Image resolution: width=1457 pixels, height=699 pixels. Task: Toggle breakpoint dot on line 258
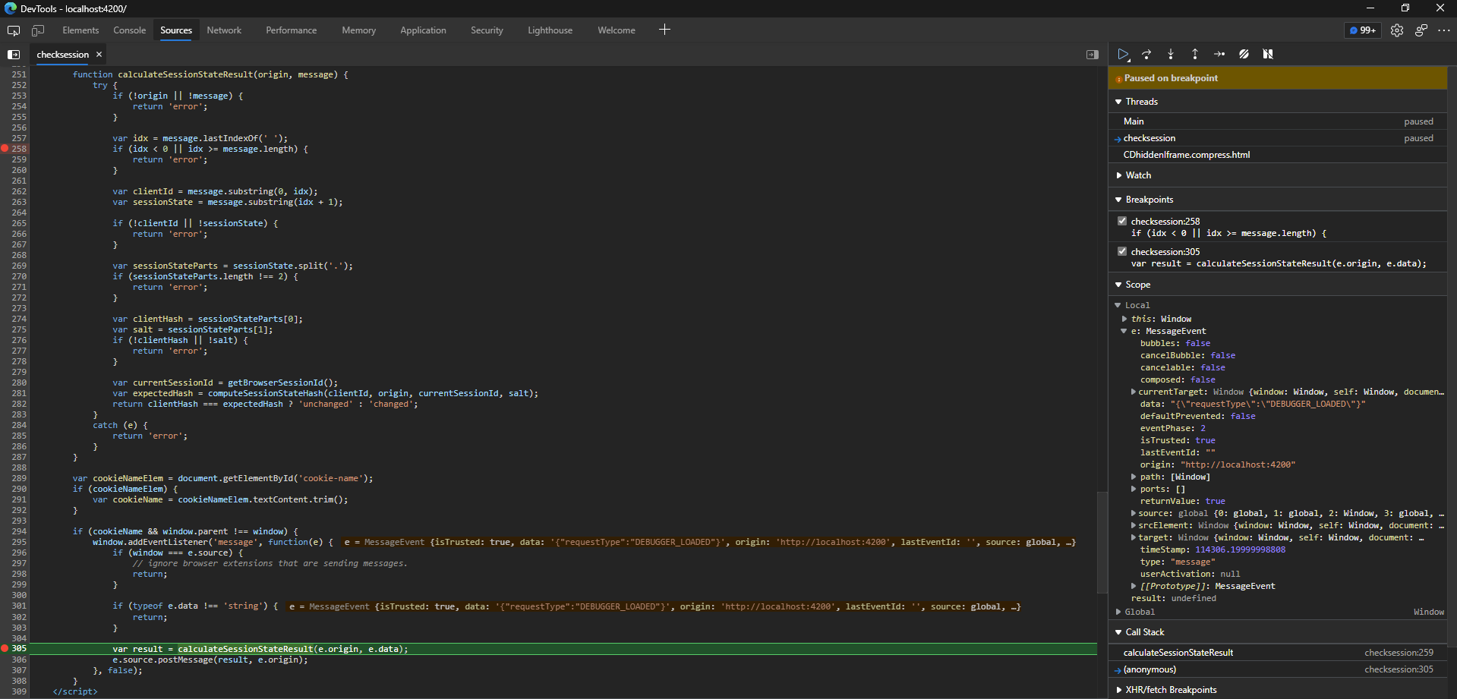coord(5,149)
